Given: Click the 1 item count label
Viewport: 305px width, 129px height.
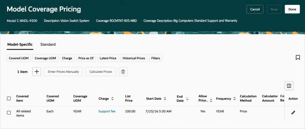Looking at the screenshot, I should [22, 72].
